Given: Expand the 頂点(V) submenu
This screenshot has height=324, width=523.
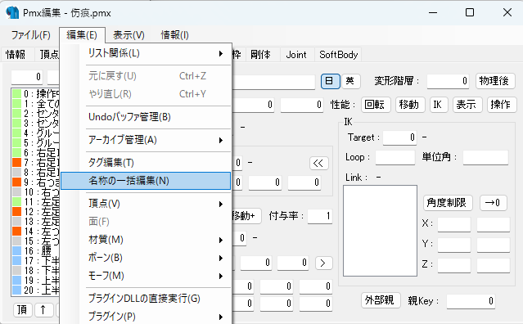Looking at the screenshot, I should [x=146, y=204].
